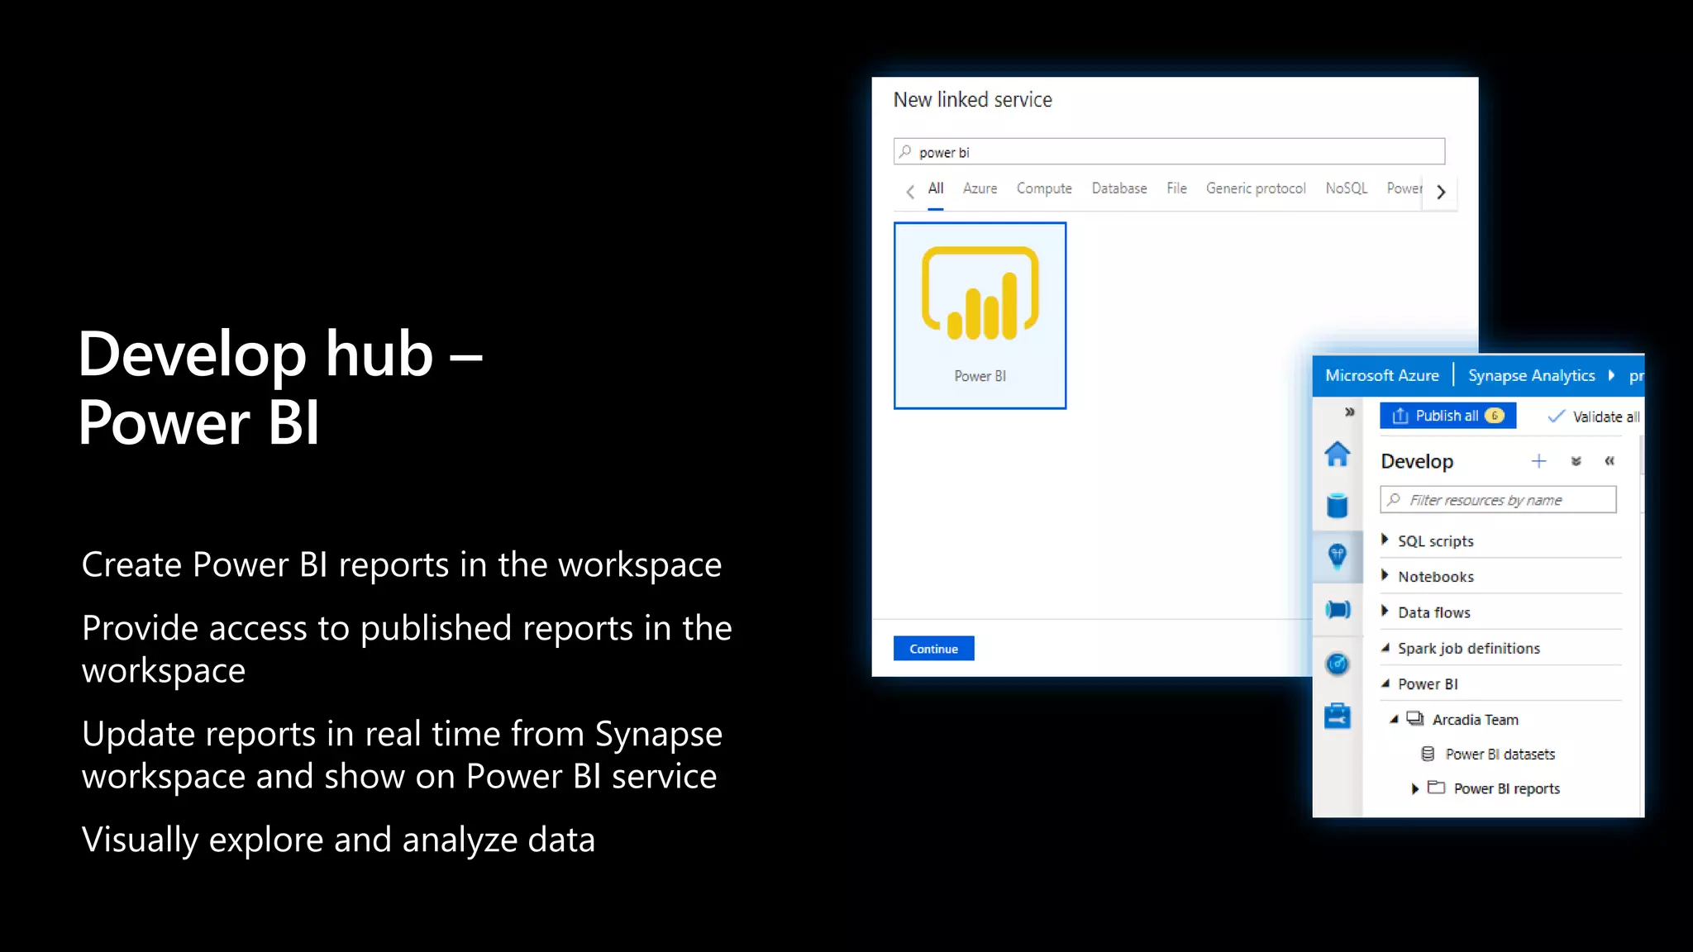
Task: Click Microsoft Azure in header
Action: [x=1381, y=375]
